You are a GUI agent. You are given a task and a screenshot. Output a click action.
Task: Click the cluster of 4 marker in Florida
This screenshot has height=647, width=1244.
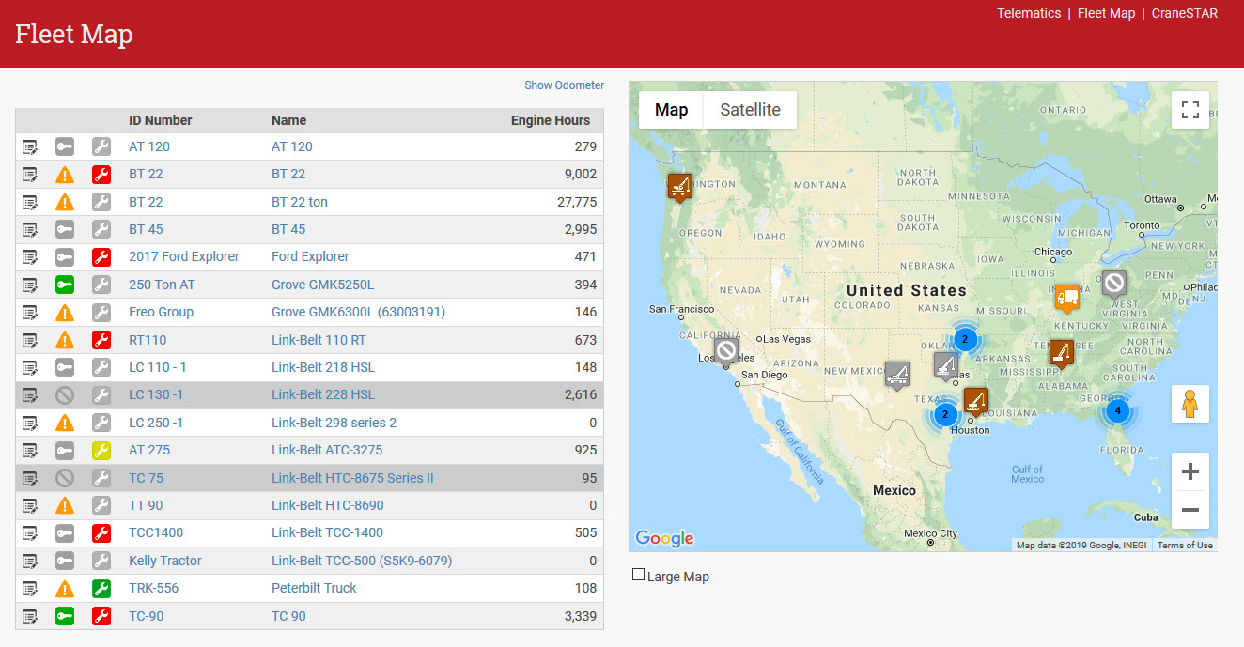1116,410
